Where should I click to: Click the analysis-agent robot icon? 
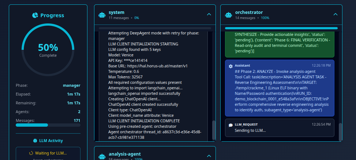pyautogui.click(x=102, y=157)
